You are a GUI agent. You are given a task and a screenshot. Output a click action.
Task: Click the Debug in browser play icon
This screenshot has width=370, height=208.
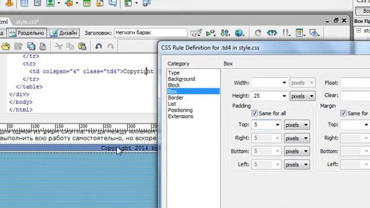click(210, 33)
